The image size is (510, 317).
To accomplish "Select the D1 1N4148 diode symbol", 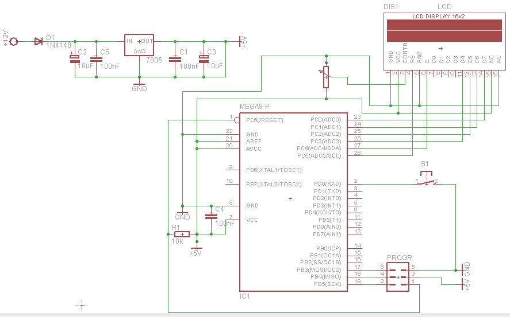I will pos(39,41).
